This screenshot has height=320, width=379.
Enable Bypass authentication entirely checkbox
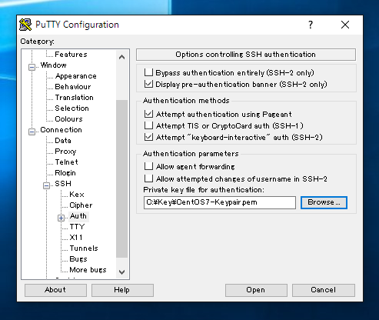(x=148, y=72)
